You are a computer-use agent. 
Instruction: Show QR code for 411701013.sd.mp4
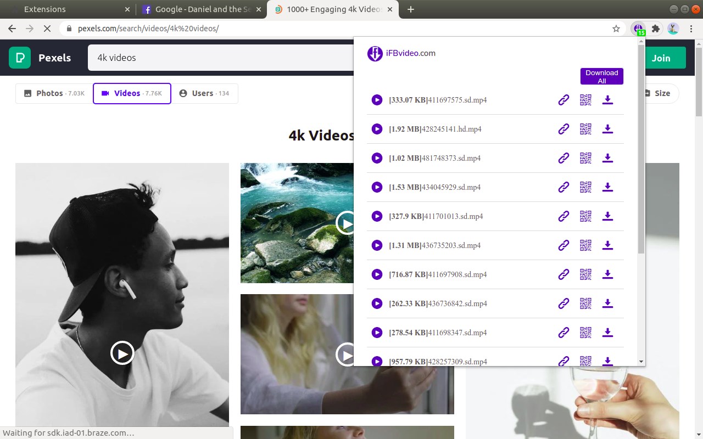pyautogui.click(x=585, y=216)
